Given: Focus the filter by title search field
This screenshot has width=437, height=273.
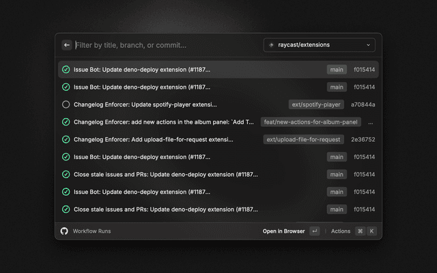Looking at the screenshot, I should click(164, 45).
